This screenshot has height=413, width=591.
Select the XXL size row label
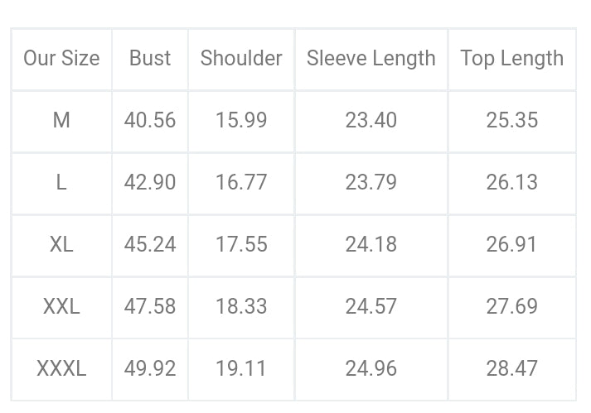click(x=61, y=307)
